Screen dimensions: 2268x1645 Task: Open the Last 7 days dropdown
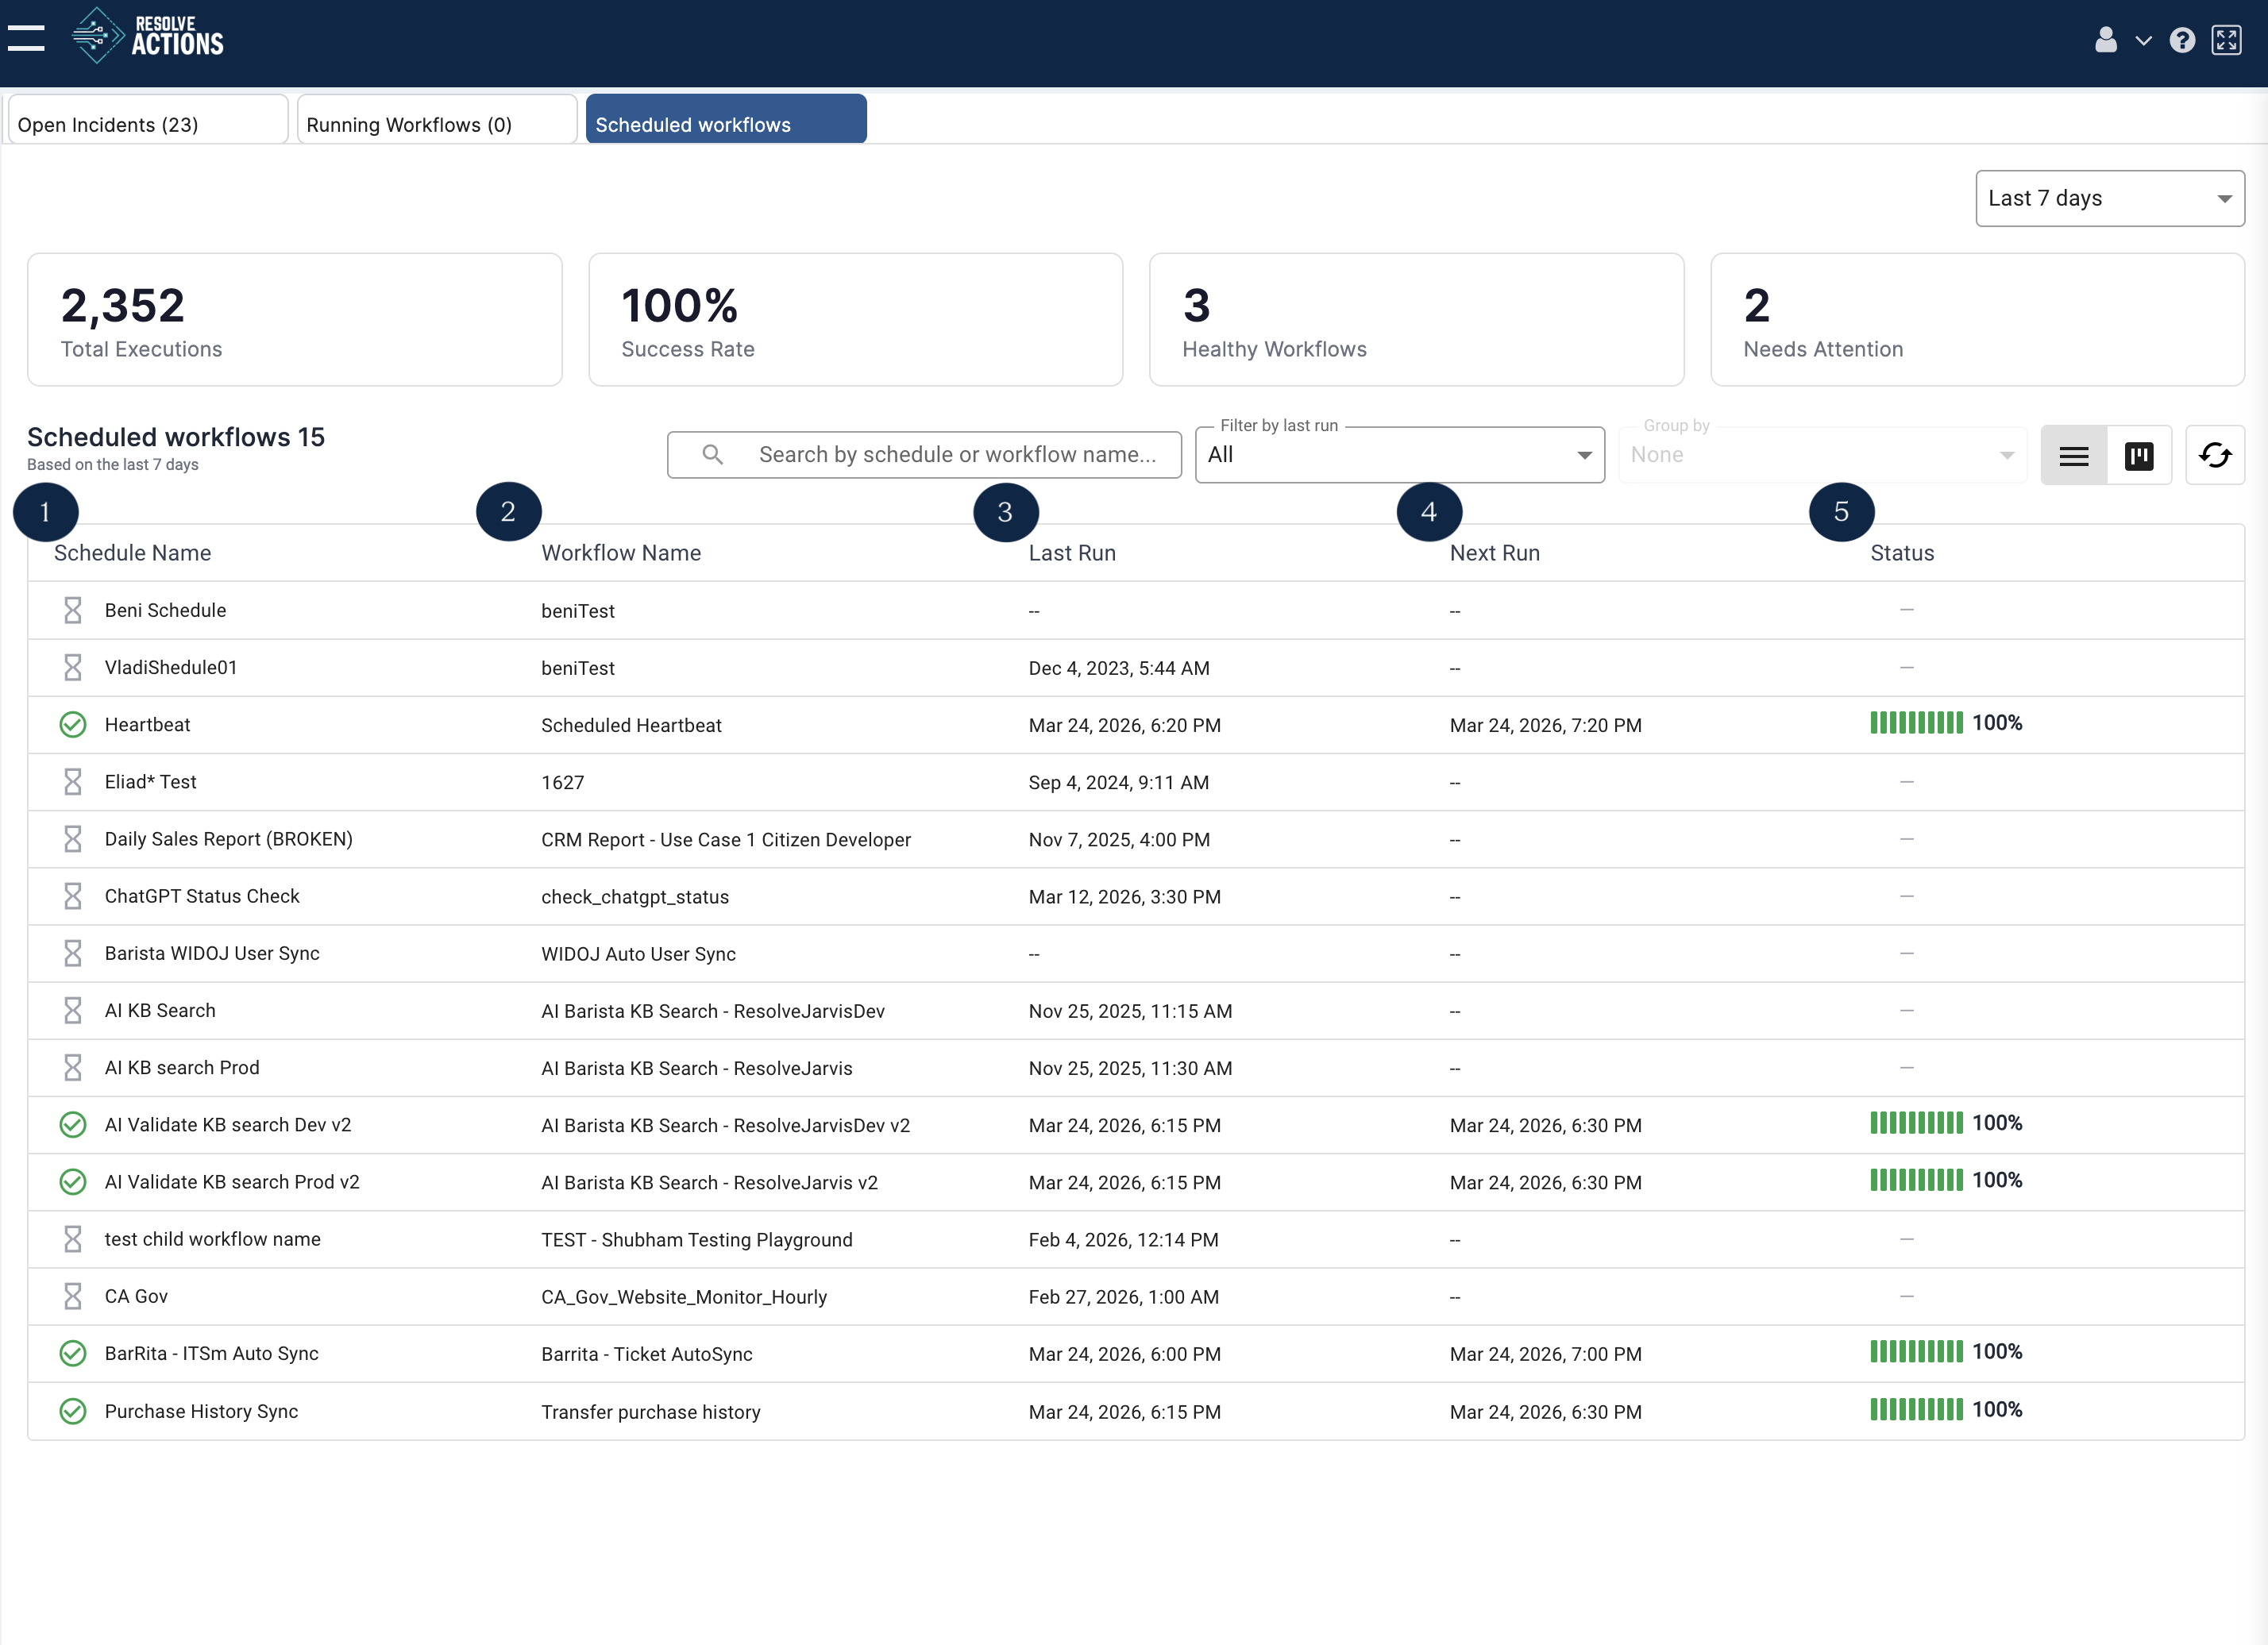2109,198
